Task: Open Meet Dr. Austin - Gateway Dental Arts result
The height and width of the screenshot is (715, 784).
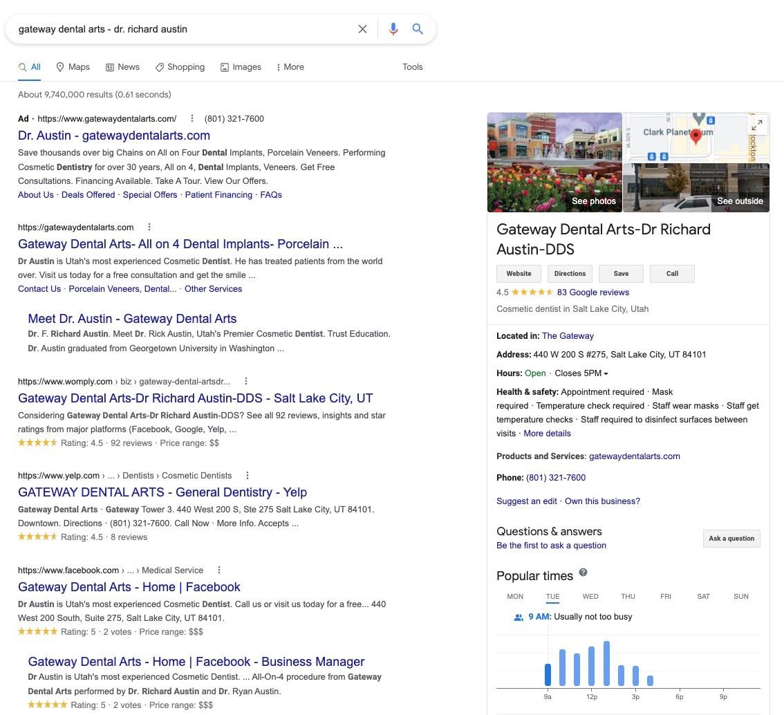Action: [x=132, y=319]
